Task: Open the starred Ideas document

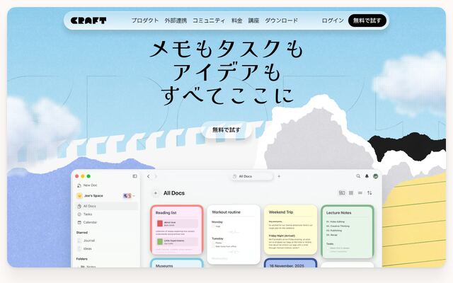Action: pos(85,248)
